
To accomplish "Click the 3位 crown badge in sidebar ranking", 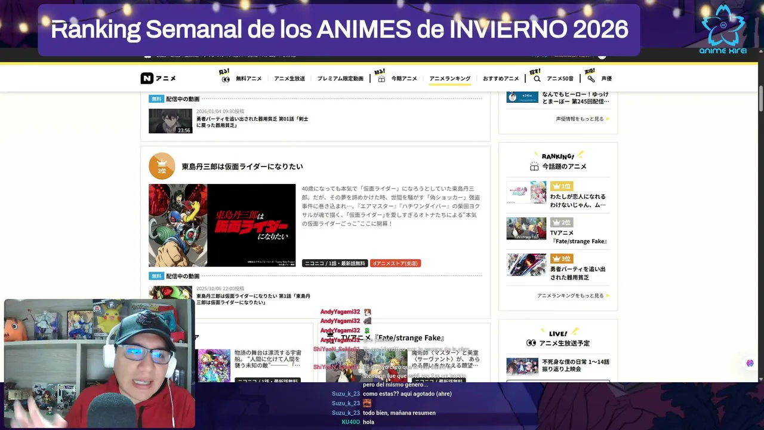I will tap(562, 259).
